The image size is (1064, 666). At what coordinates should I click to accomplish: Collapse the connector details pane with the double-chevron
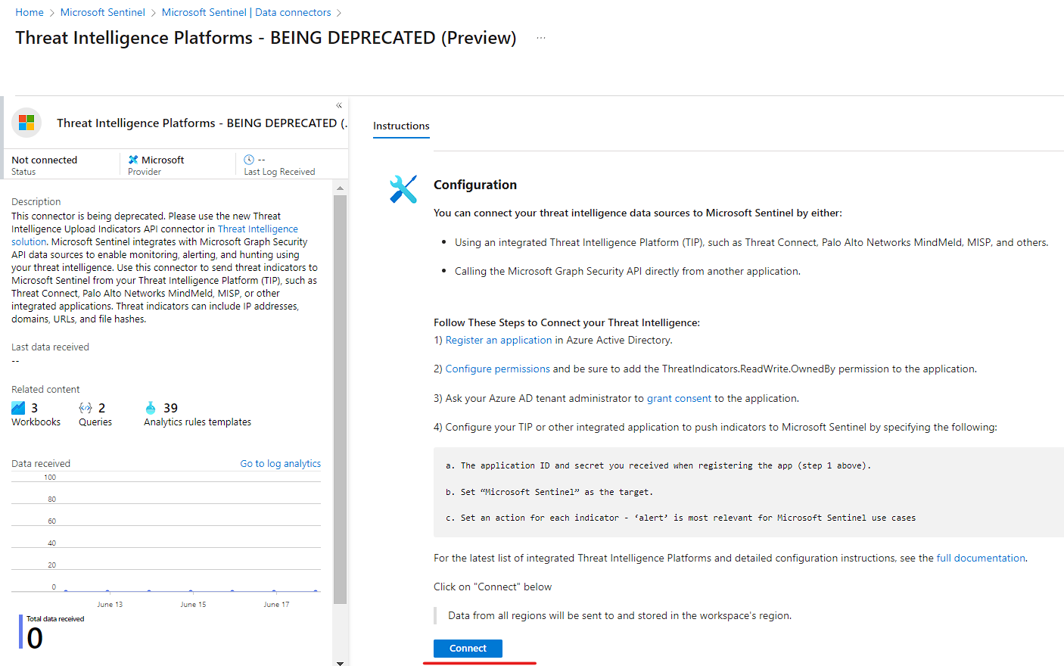point(338,105)
